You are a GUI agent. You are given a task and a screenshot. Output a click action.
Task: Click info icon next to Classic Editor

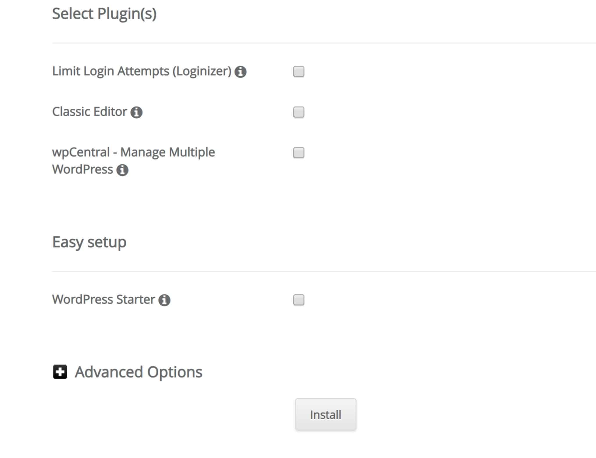(136, 112)
